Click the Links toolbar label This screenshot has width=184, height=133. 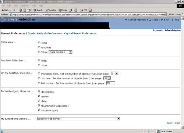[178, 15]
